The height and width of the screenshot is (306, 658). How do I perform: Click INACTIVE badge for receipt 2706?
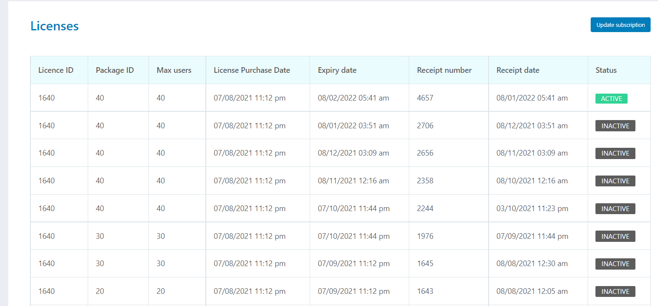coord(615,126)
